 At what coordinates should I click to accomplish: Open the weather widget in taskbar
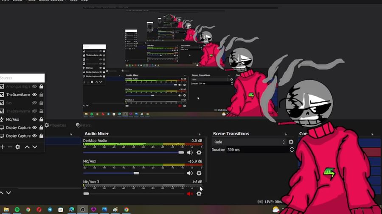276,209
